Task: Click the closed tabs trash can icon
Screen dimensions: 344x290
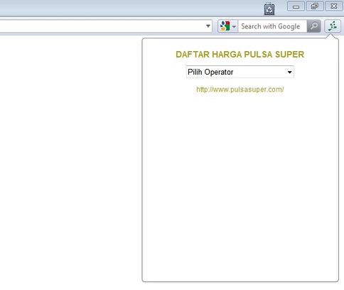Action: pos(269,9)
